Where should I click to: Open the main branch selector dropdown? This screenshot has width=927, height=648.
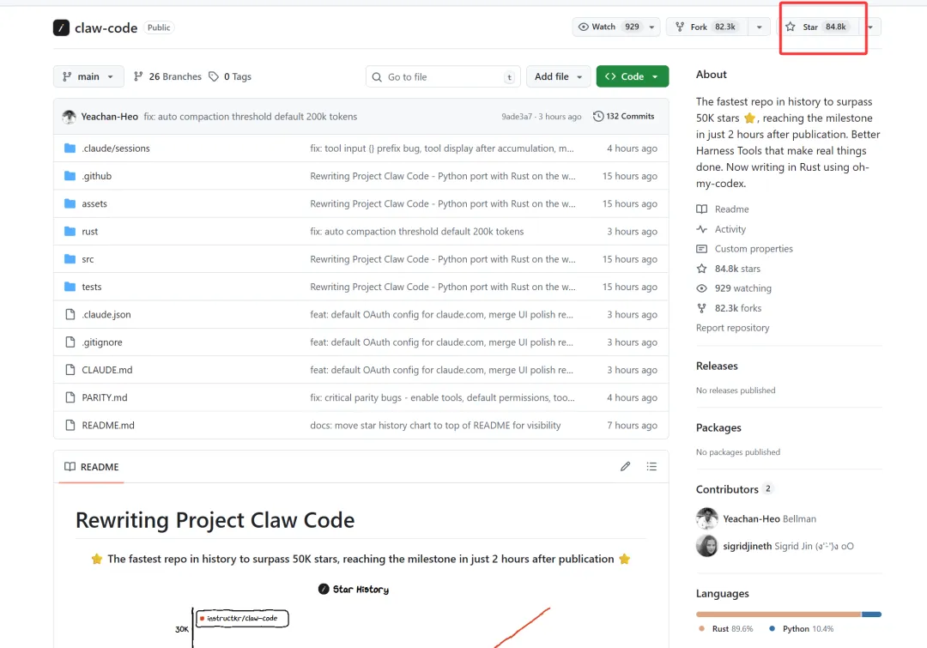pyautogui.click(x=88, y=76)
